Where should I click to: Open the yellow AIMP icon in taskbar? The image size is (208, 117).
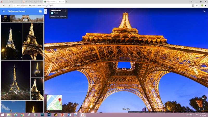click(x=56, y=115)
